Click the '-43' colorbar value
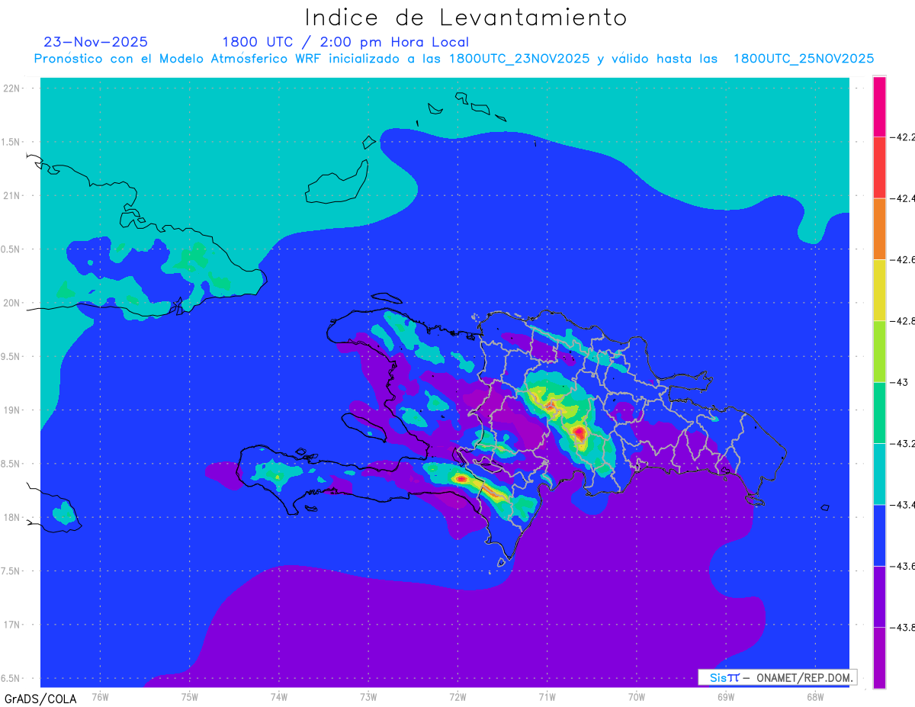This screenshot has width=915, height=707. pyautogui.click(x=899, y=382)
